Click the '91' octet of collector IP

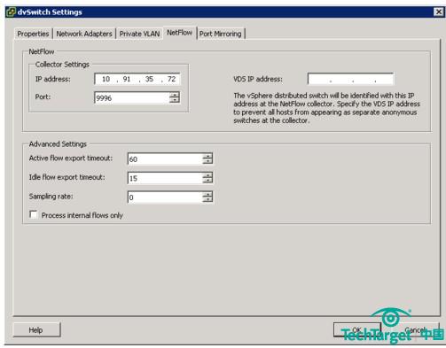[x=127, y=79]
